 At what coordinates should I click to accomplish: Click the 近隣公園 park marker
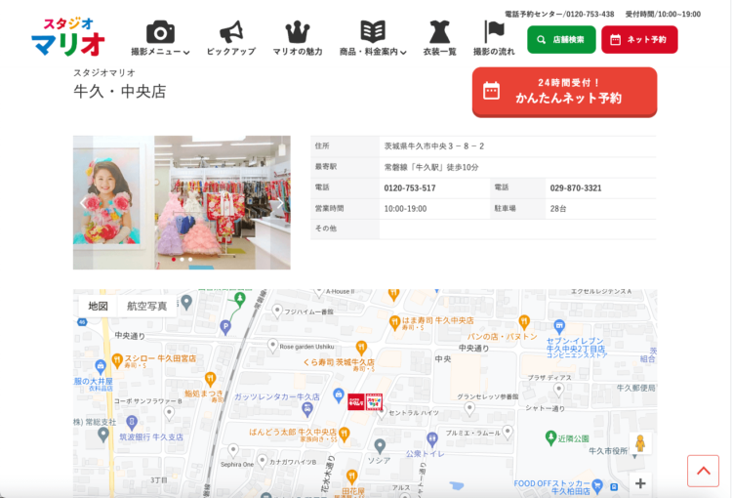click(550, 438)
